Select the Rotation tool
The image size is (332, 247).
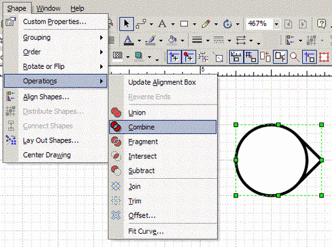click(227, 24)
